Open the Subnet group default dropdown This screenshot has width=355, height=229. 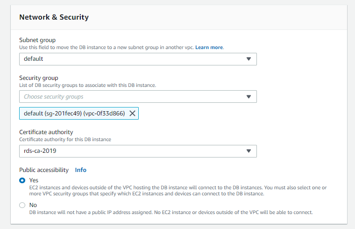click(138, 59)
